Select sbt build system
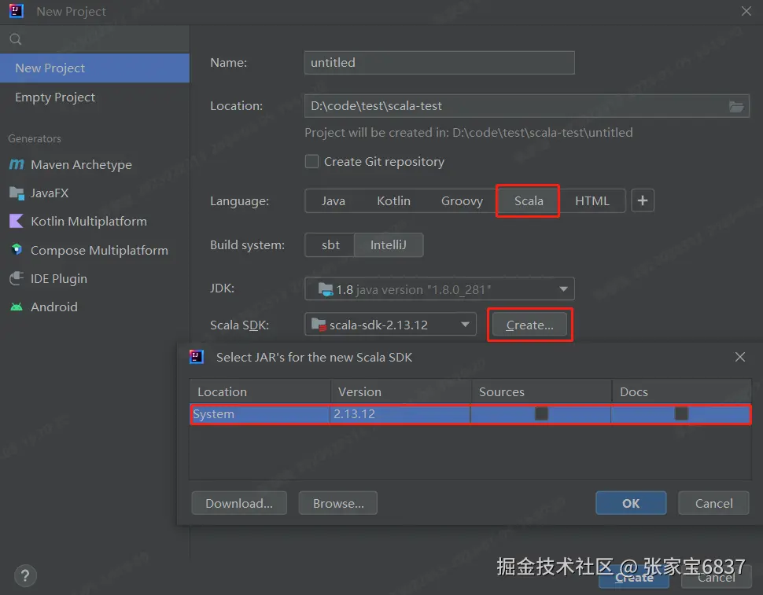The image size is (763, 595). pyautogui.click(x=330, y=245)
